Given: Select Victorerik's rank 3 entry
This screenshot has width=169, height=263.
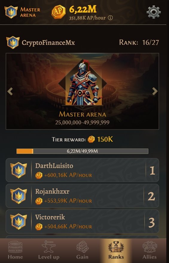Looking at the screenshot, I should coord(82,221).
